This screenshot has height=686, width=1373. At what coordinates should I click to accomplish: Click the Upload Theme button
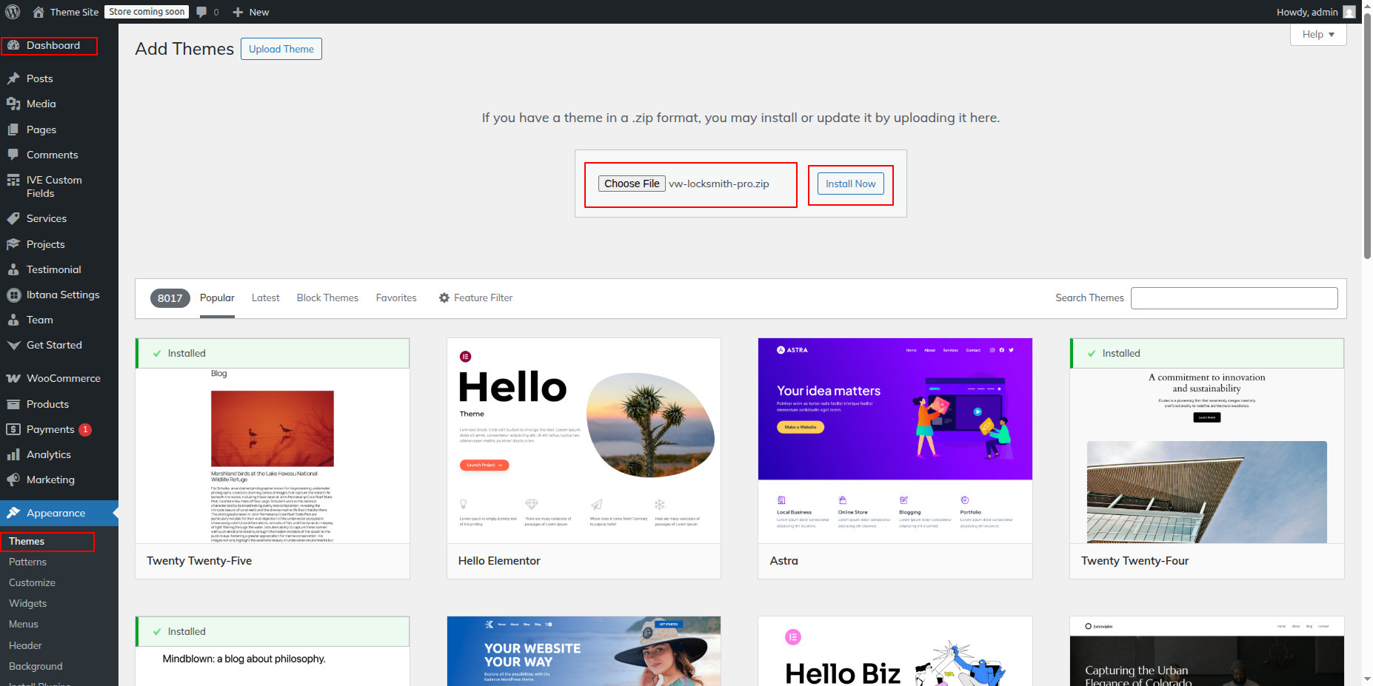coord(281,49)
